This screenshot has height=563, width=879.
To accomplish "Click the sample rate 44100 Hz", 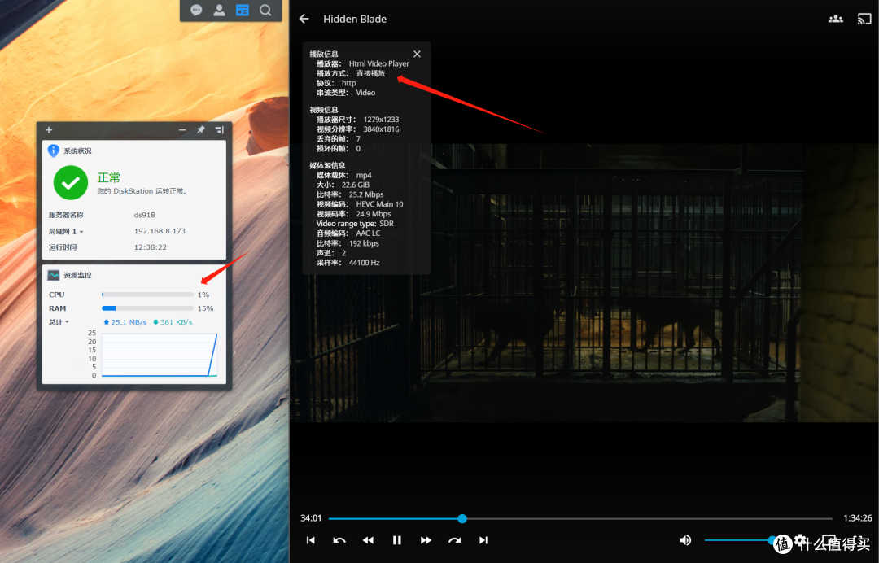I will [x=364, y=262].
